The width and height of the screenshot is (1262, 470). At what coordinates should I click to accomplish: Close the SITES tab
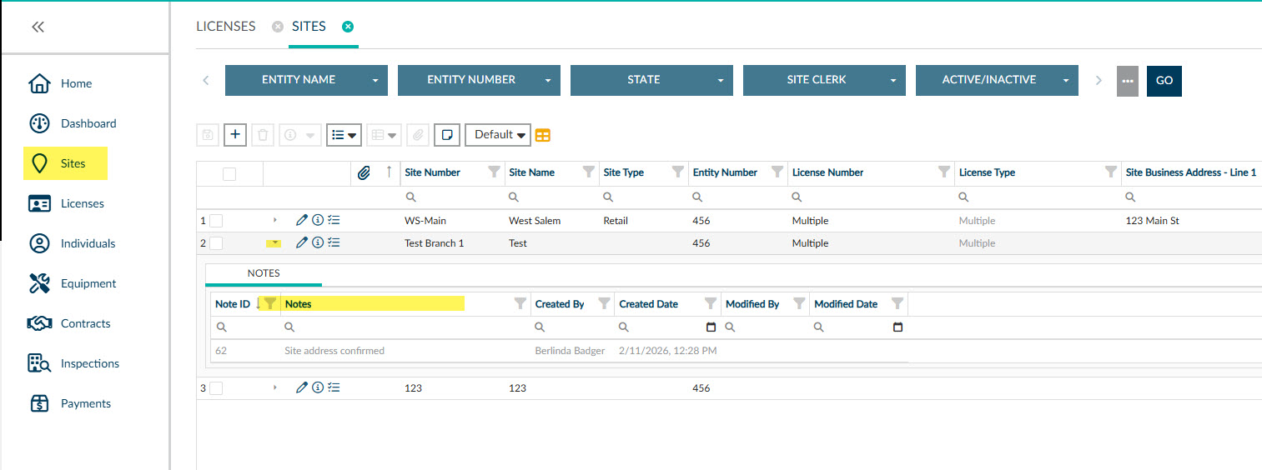348,27
